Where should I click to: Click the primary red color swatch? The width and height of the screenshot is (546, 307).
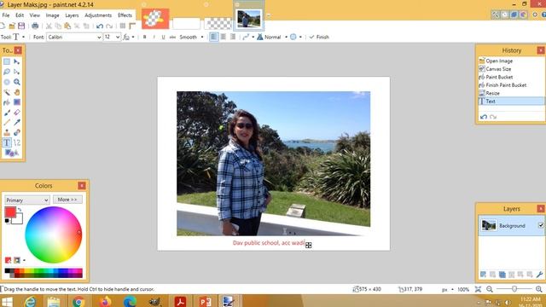pyautogui.click(x=10, y=211)
